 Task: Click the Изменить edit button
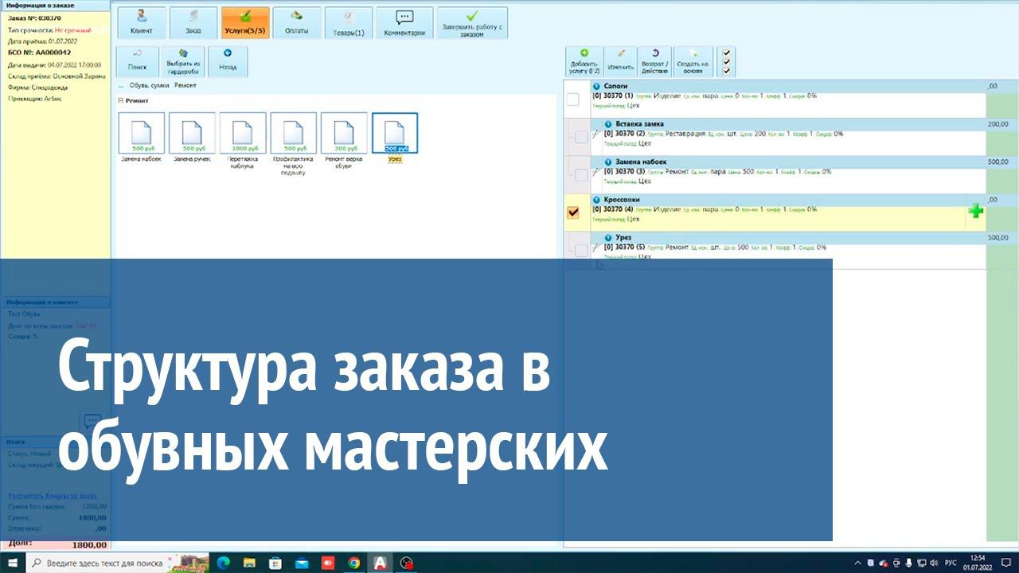coord(620,61)
